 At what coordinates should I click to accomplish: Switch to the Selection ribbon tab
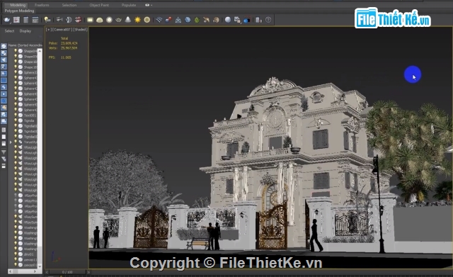pos(69,5)
